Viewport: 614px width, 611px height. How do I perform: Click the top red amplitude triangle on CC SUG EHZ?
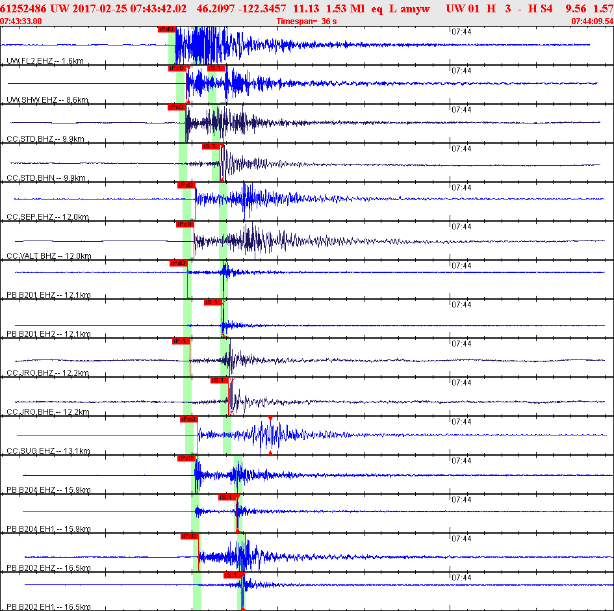[x=270, y=419]
